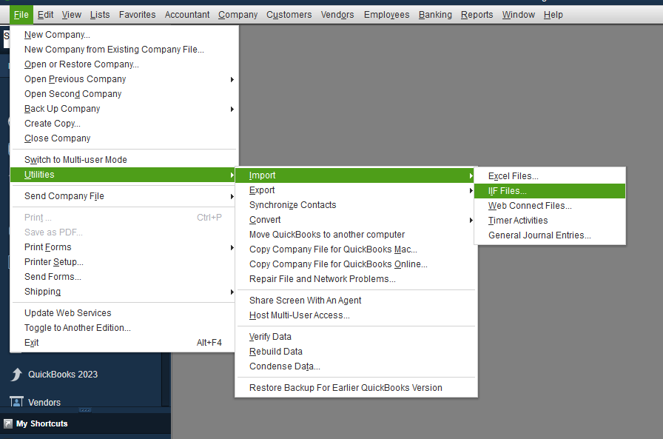Import IIF Files...
Image resolution: width=663 pixels, height=439 pixels.
click(x=550, y=191)
